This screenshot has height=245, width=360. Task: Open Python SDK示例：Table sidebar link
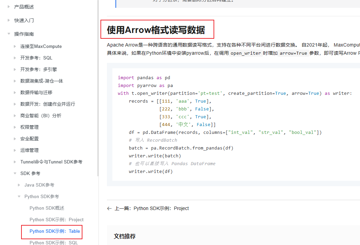tap(54, 231)
